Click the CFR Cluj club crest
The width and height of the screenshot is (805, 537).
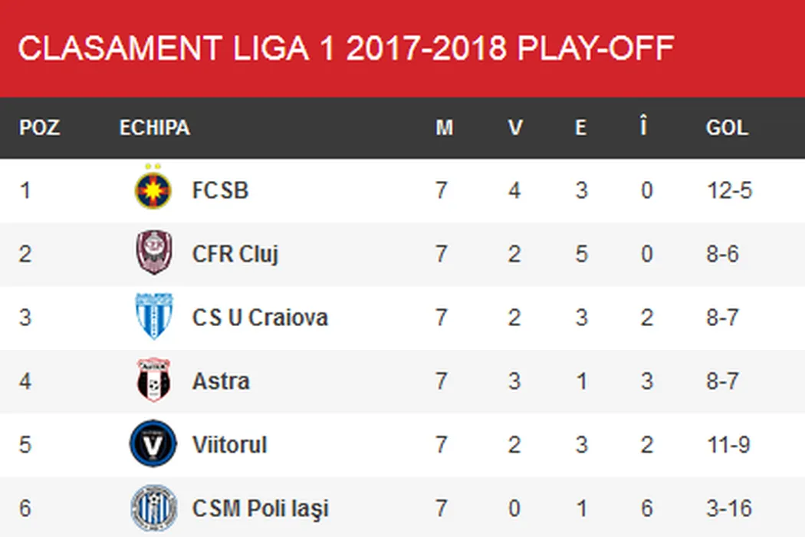[x=153, y=253]
